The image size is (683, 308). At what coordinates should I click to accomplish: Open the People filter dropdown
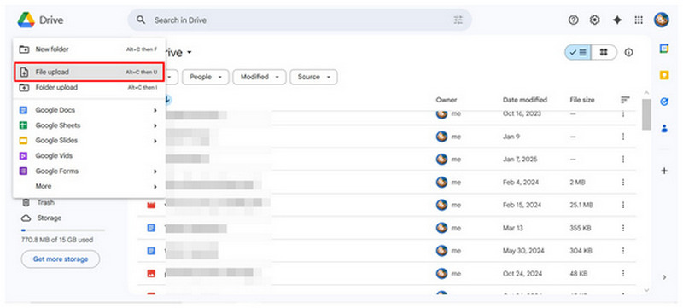tap(206, 77)
